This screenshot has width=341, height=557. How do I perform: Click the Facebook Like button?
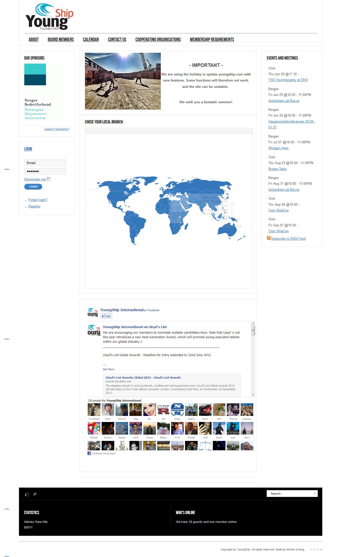(x=106, y=316)
